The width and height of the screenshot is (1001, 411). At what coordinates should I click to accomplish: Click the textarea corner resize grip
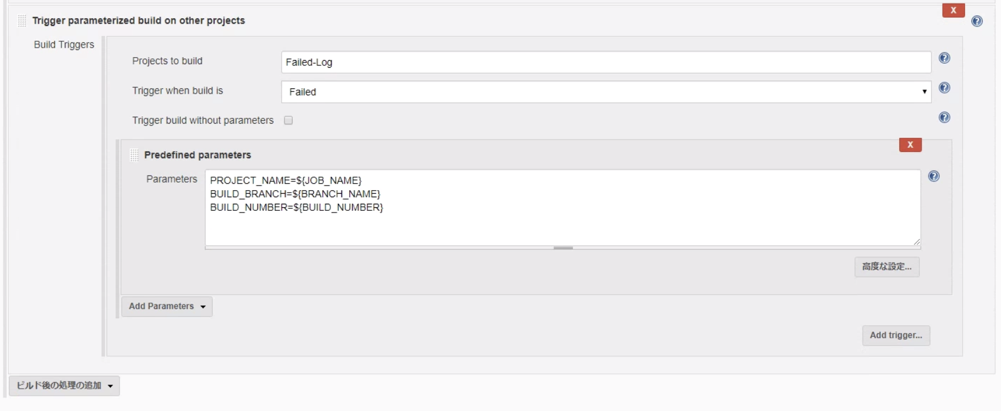916,241
